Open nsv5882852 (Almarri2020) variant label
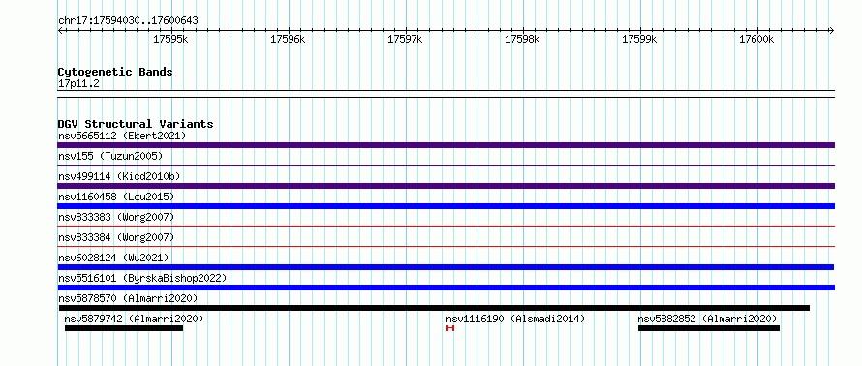 pyautogui.click(x=707, y=319)
